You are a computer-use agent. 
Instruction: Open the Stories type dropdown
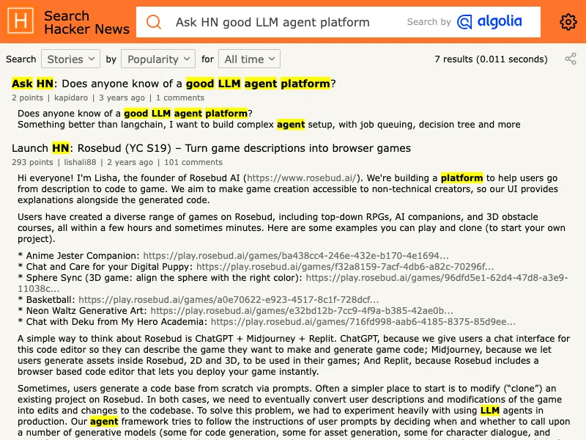pyautogui.click(x=70, y=59)
